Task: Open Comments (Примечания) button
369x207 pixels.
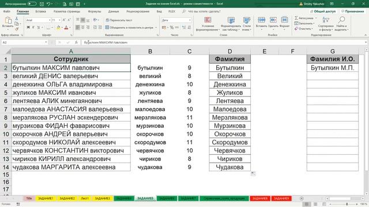Action: pyautogui.click(x=352, y=11)
